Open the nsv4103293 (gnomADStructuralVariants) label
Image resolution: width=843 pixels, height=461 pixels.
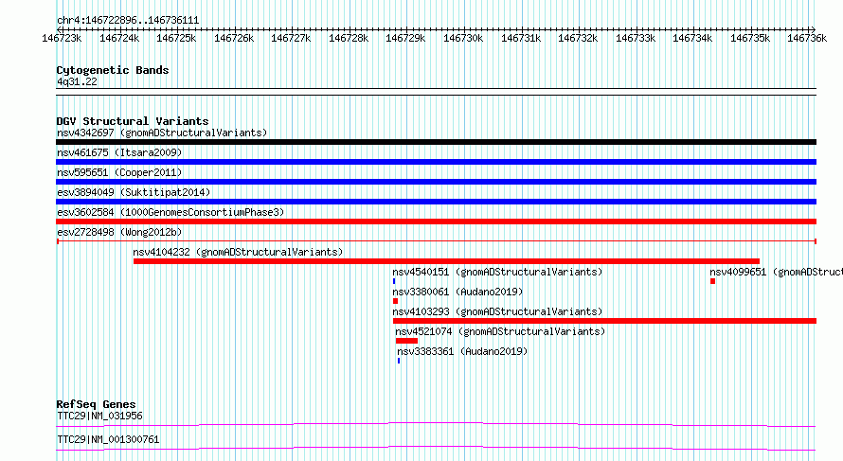(497, 311)
